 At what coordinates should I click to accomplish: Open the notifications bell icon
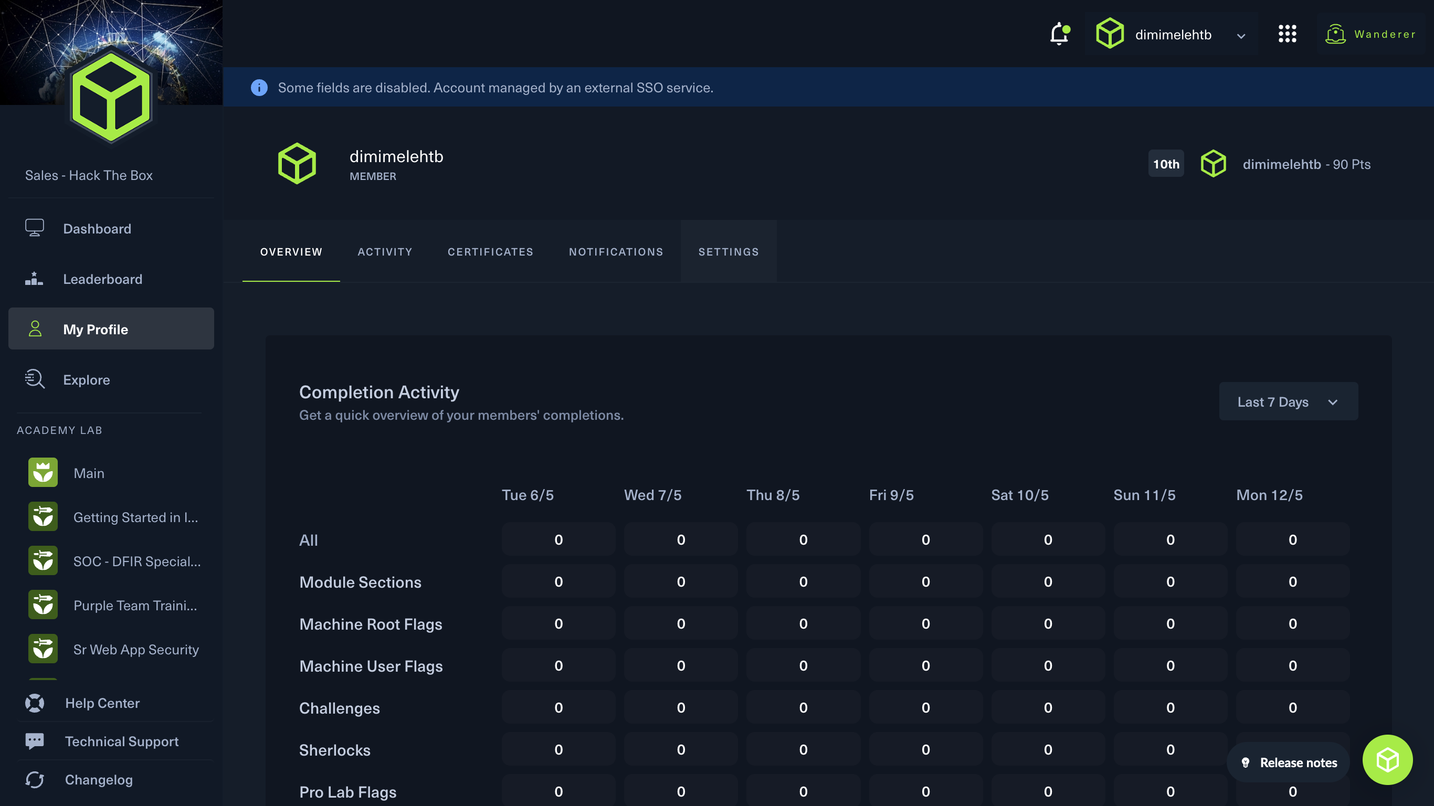click(x=1059, y=34)
